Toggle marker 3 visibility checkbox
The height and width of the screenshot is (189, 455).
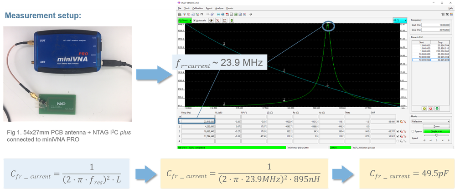coord(398,136)
